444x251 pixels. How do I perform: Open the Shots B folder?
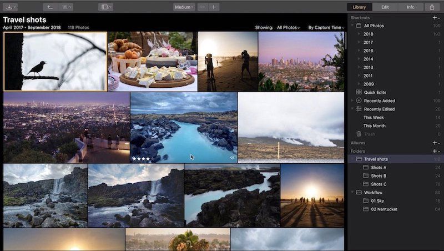pos(379,175)
